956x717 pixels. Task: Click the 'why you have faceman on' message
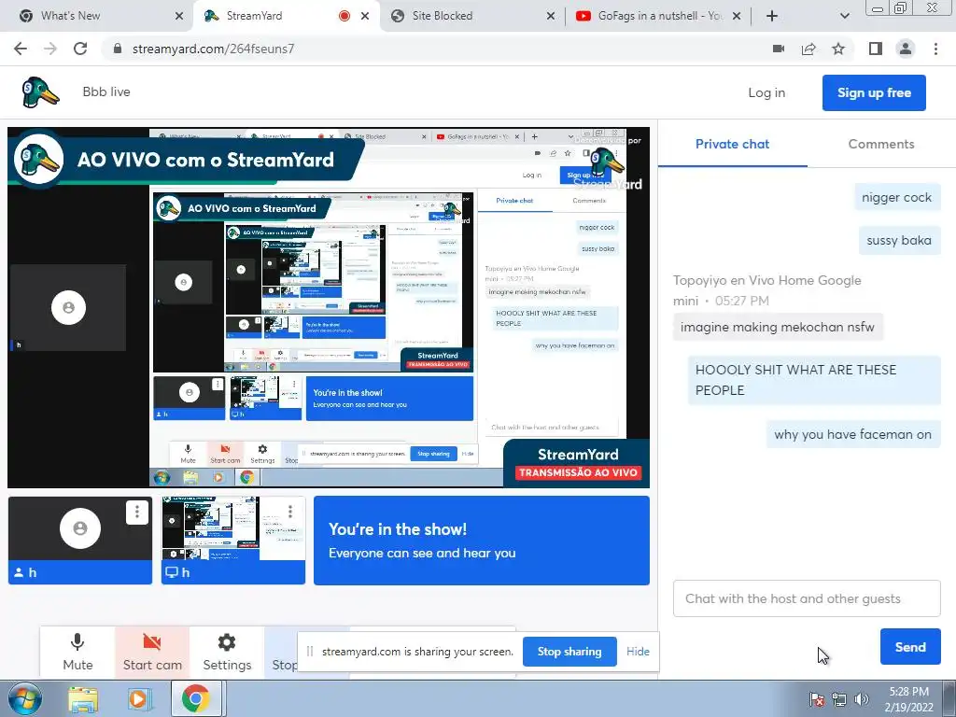tap(853, 435)
